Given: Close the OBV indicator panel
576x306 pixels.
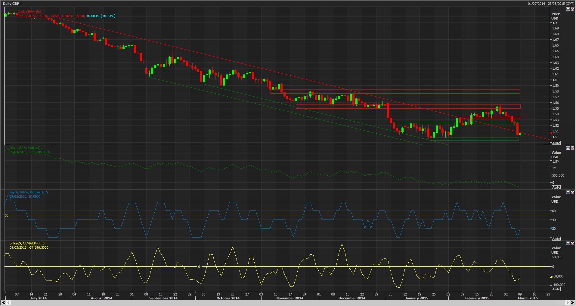Looking at the screenshot, I should [572, 148].
